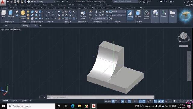Expand the Draw panel

tap(50, 22)
